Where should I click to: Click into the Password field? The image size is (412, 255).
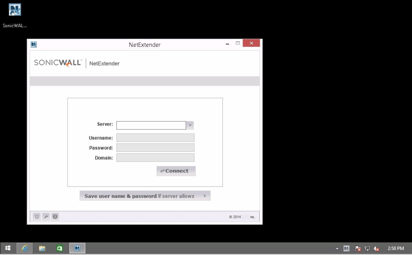point(155,147)
